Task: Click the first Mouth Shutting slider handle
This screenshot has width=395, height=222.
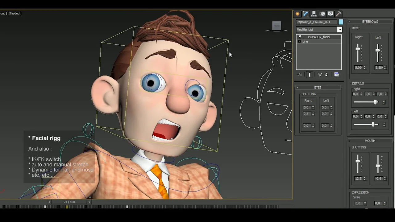Action: [x=358, y=161]
